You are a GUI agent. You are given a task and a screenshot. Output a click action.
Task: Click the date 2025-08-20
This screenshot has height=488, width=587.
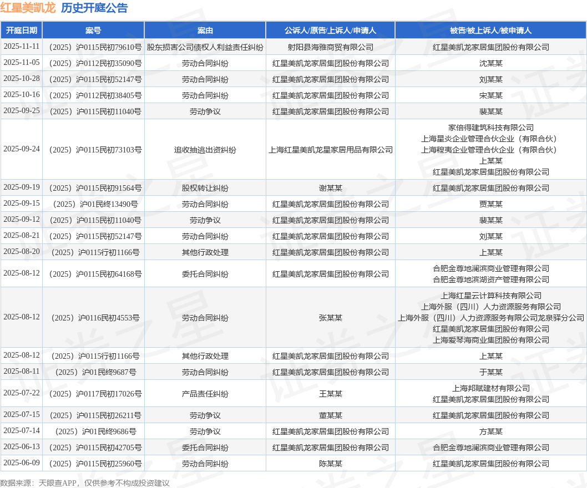point(21,251)
